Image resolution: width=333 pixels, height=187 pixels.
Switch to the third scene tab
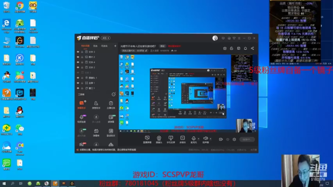[x=104, y=46]
